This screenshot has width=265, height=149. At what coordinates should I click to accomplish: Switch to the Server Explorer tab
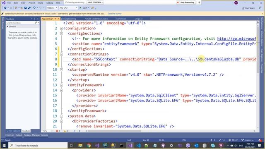pyautogui.click(x=13, y=131)
